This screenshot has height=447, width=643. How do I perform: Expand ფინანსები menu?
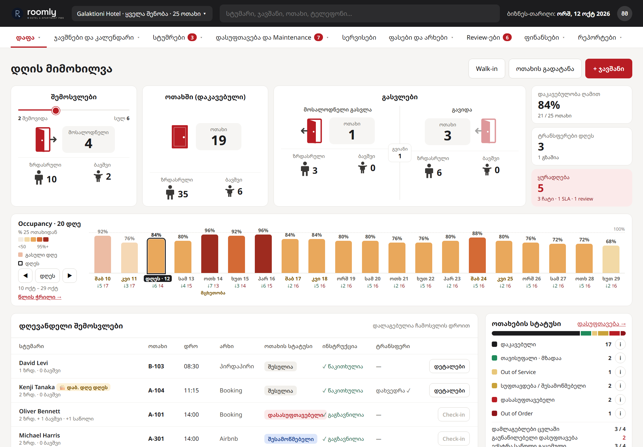545,38
